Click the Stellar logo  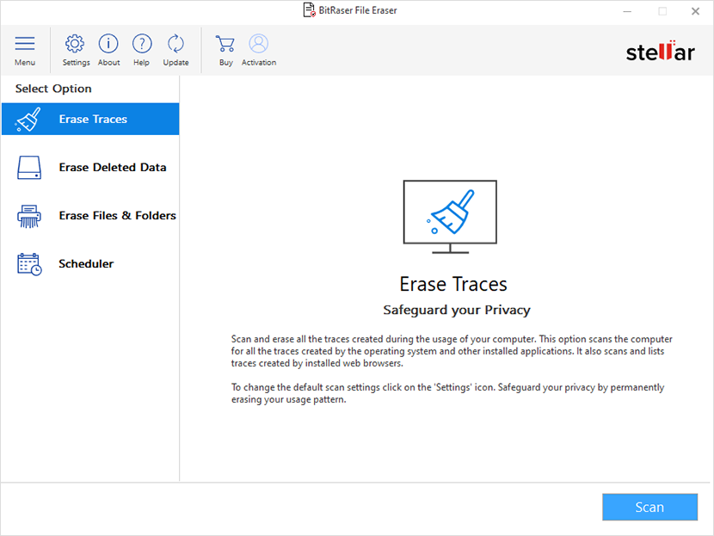click(660, 52)
